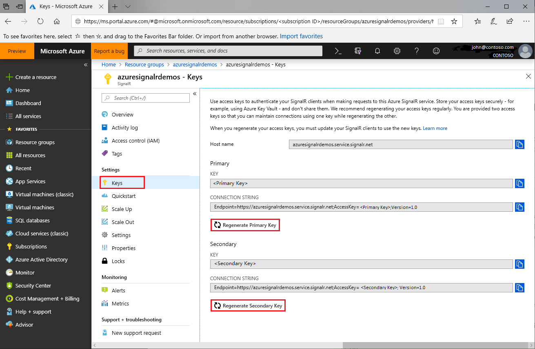535x349 pixels.
Task: Open help using the question mark icon
Action: pyautogui.click(x=416, y=51)
